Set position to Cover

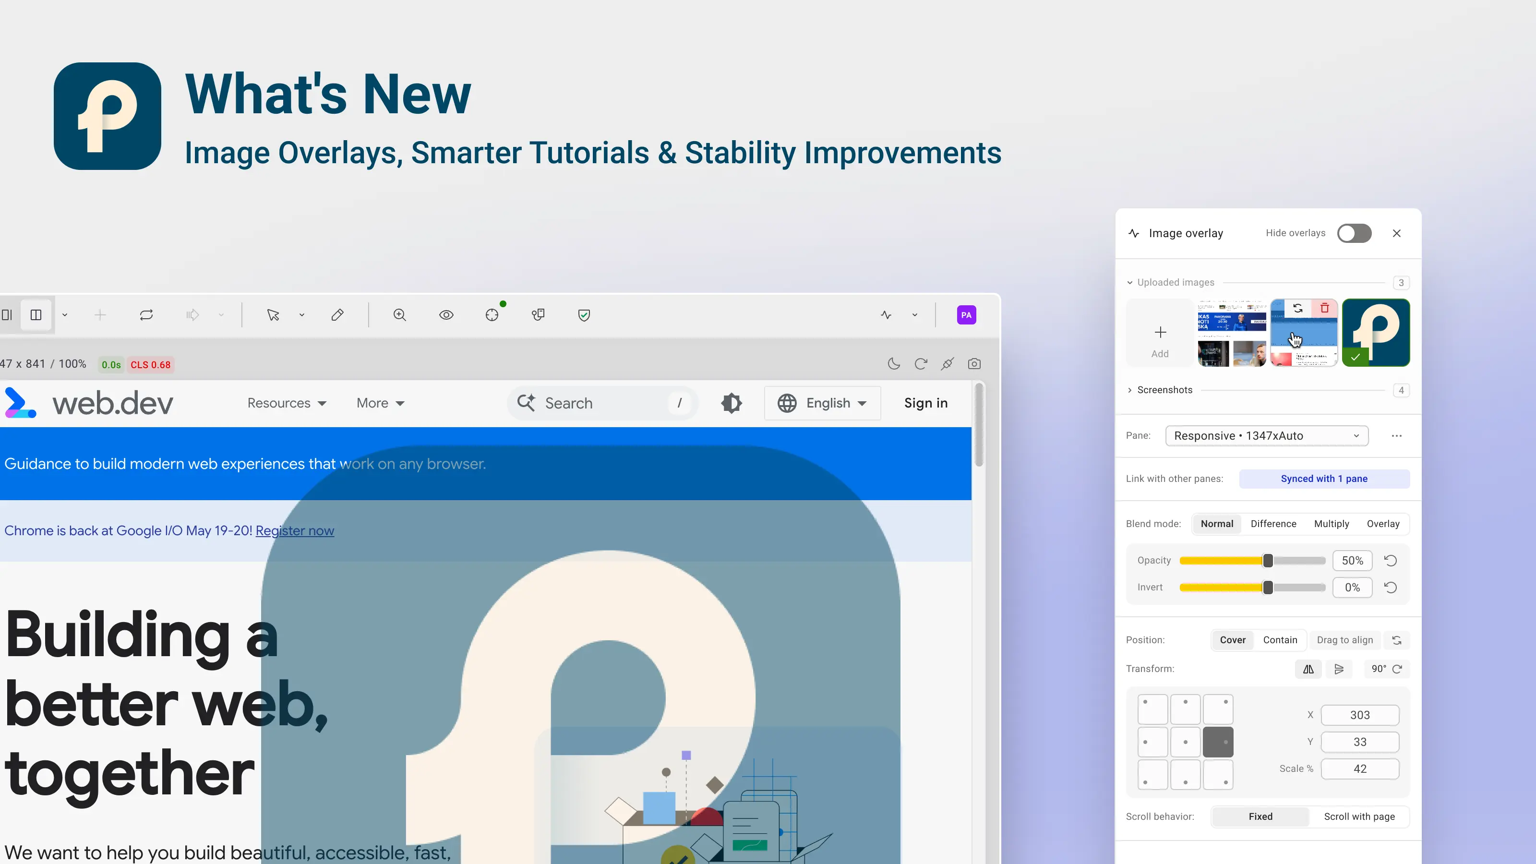click(x=1233, y=640)
